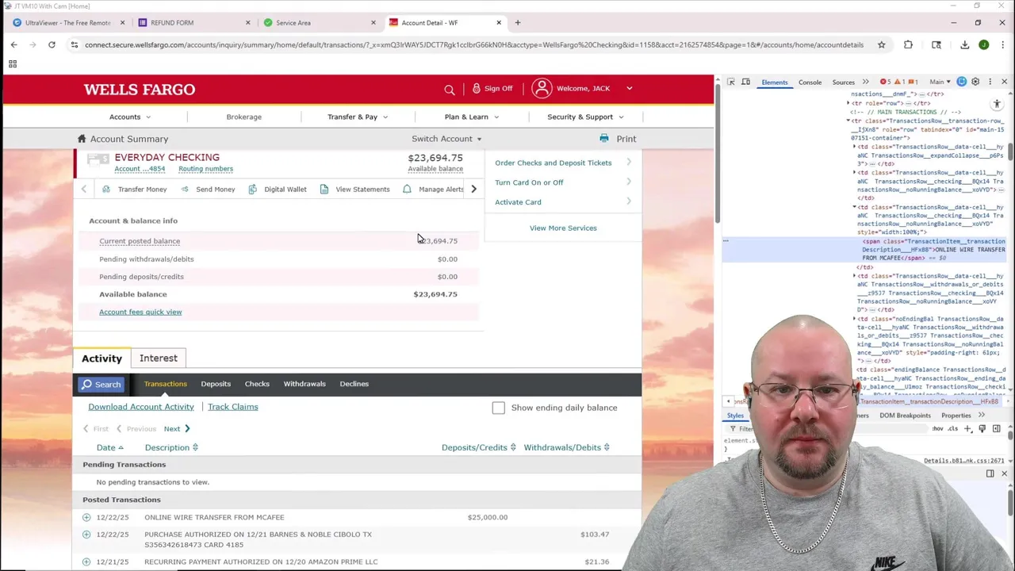This screenshot has width=1015, height=571.
Task: Click the blue Search button
Action: click(101, 384)
